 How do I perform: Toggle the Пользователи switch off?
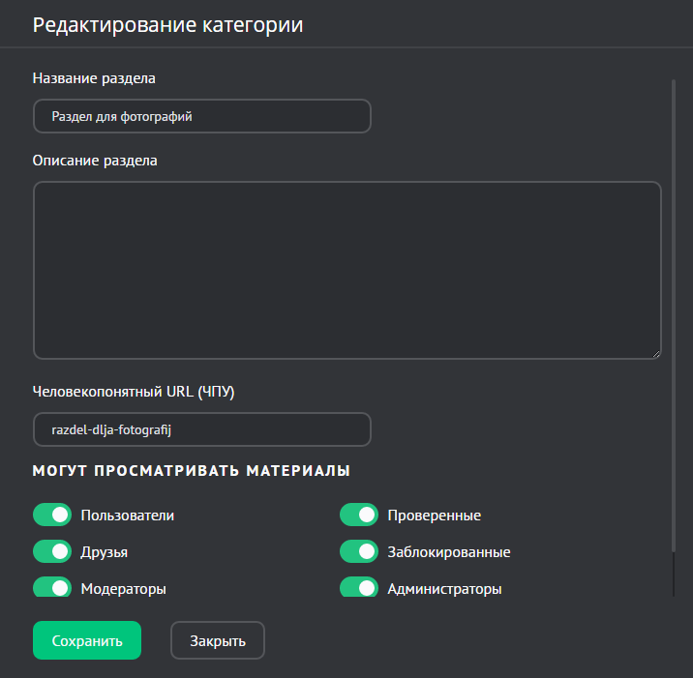pyautogui.click(x=52, y=515)
